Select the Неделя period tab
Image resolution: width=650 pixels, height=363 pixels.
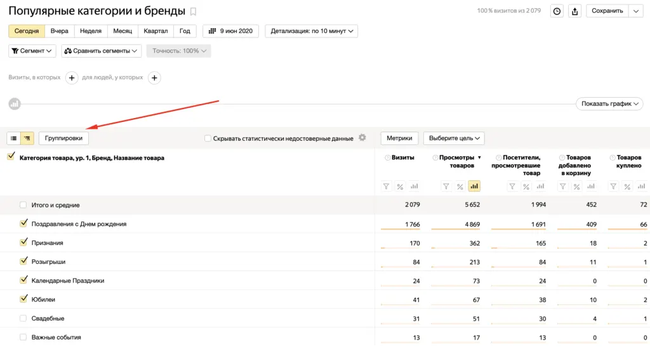point(90,31)
